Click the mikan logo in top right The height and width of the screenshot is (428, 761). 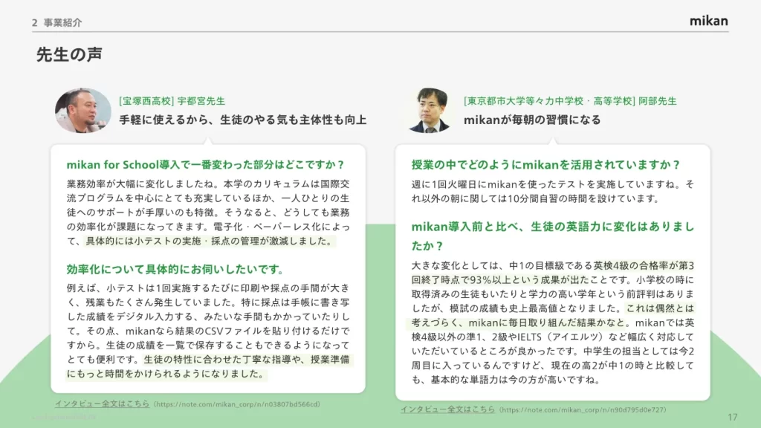pyautogui.click(x=708, y=20)
